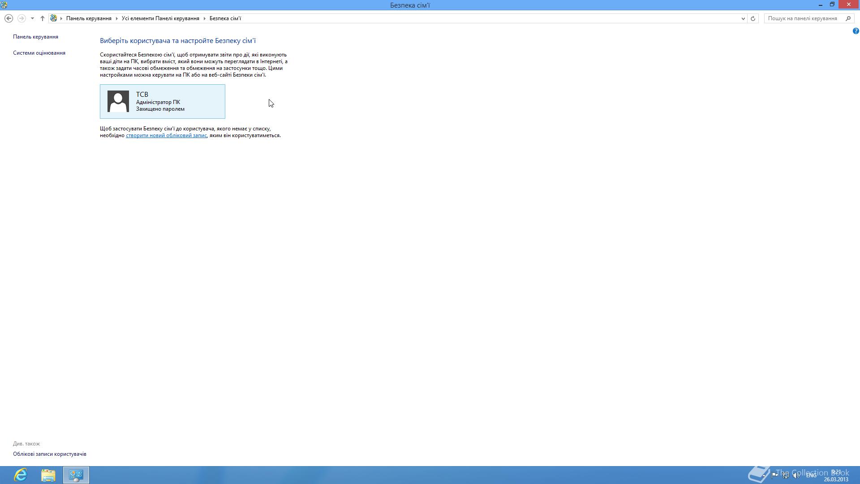Open Action Center flag icon
860x484 pixels.
[x=774, y=475]
